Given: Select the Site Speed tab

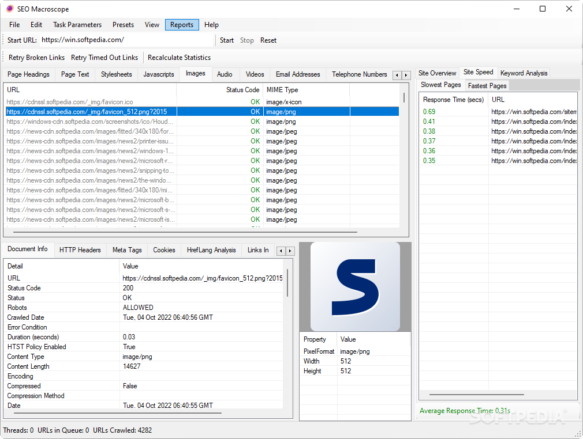Looking at the screenshot, I should click(x=478, y=72).
